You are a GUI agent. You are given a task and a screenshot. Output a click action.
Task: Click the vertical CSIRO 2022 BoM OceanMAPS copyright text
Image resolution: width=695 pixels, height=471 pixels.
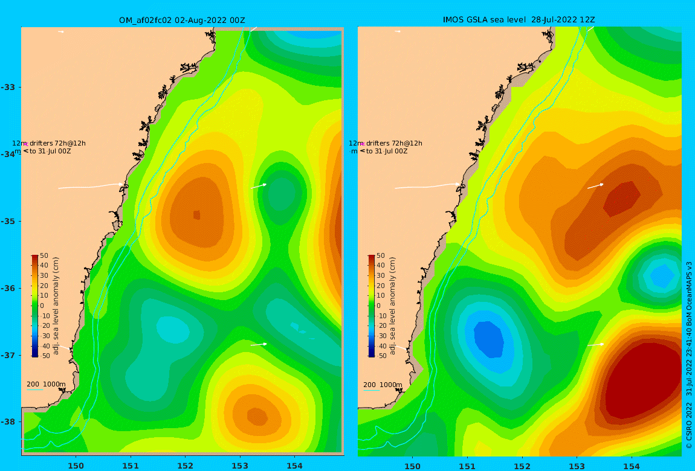click(689, 355)
